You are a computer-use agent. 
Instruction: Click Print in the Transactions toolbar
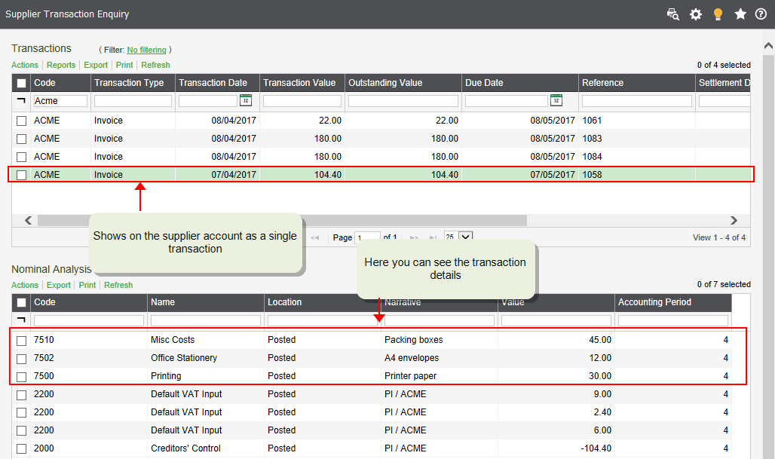tap(124, 65)
